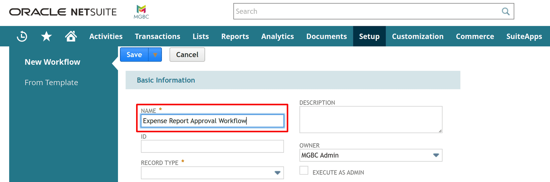Screen dimensions: 550x182
Task: Select From Template in the sidebar
Action: (x=51, y=82)
